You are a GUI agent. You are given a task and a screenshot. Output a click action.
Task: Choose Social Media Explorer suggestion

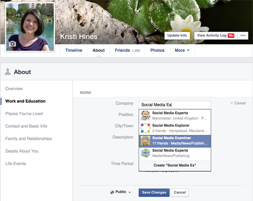coord(175,128)
